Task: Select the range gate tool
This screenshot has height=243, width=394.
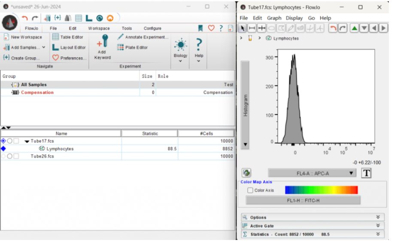Action: 252,28
